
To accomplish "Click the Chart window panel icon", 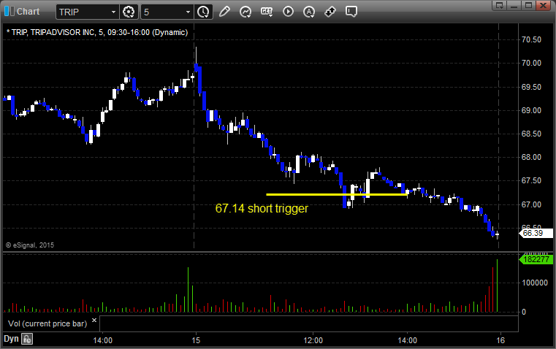I will 9,12.
